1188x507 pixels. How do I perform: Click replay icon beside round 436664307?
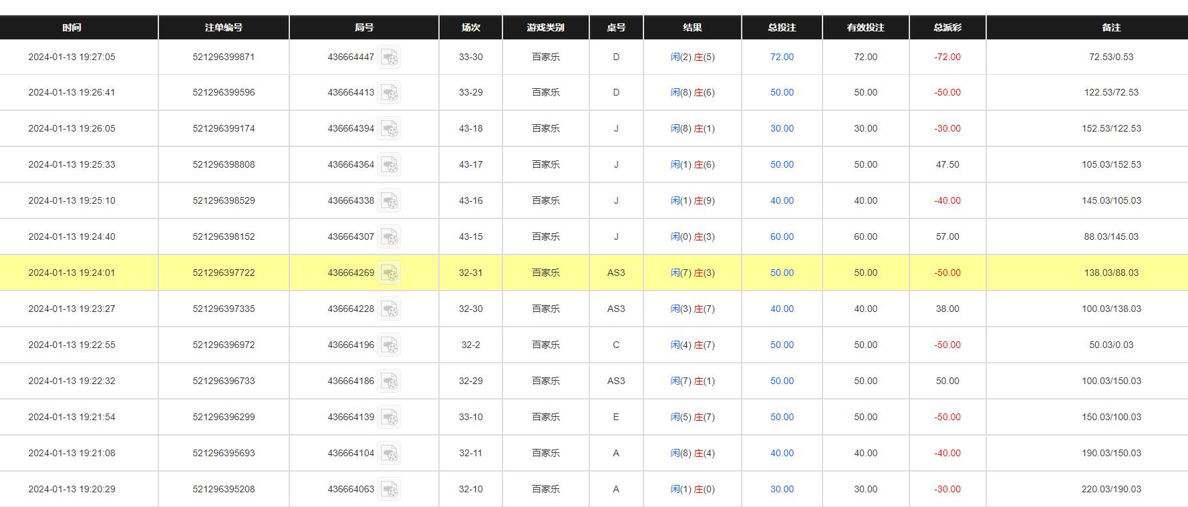(389, 236)
